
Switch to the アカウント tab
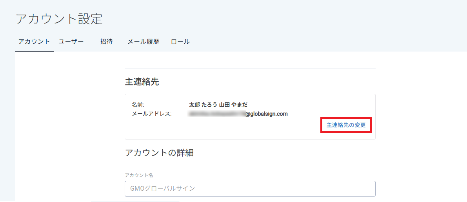(34, 41)
